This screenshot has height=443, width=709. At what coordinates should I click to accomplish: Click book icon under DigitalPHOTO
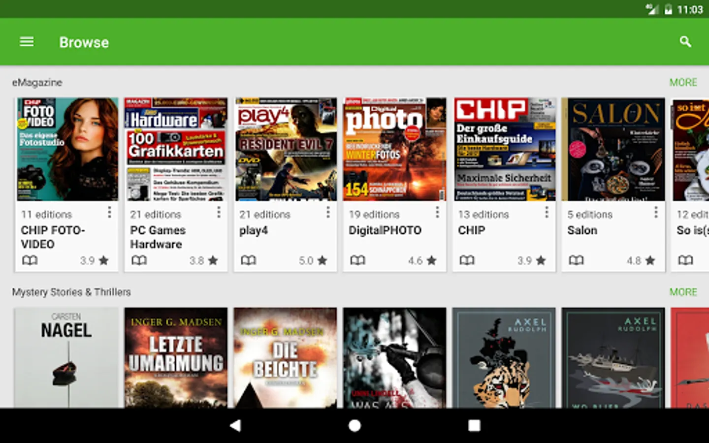(358, 260)
